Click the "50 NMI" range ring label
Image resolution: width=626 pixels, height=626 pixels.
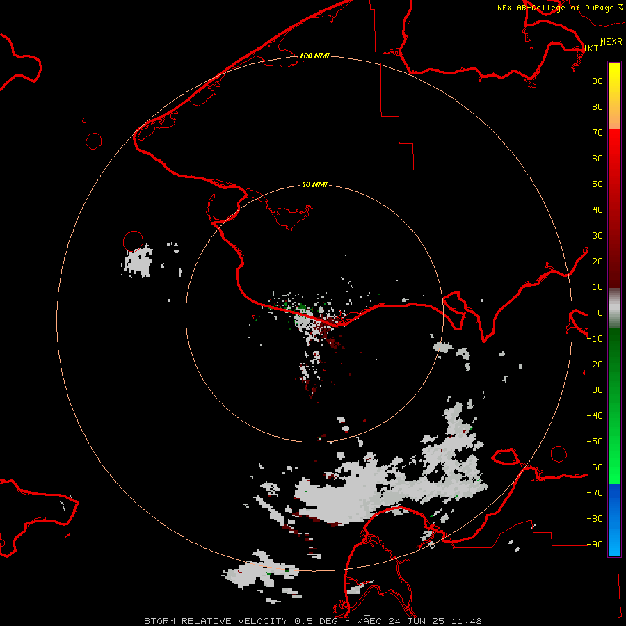[314, 184]
